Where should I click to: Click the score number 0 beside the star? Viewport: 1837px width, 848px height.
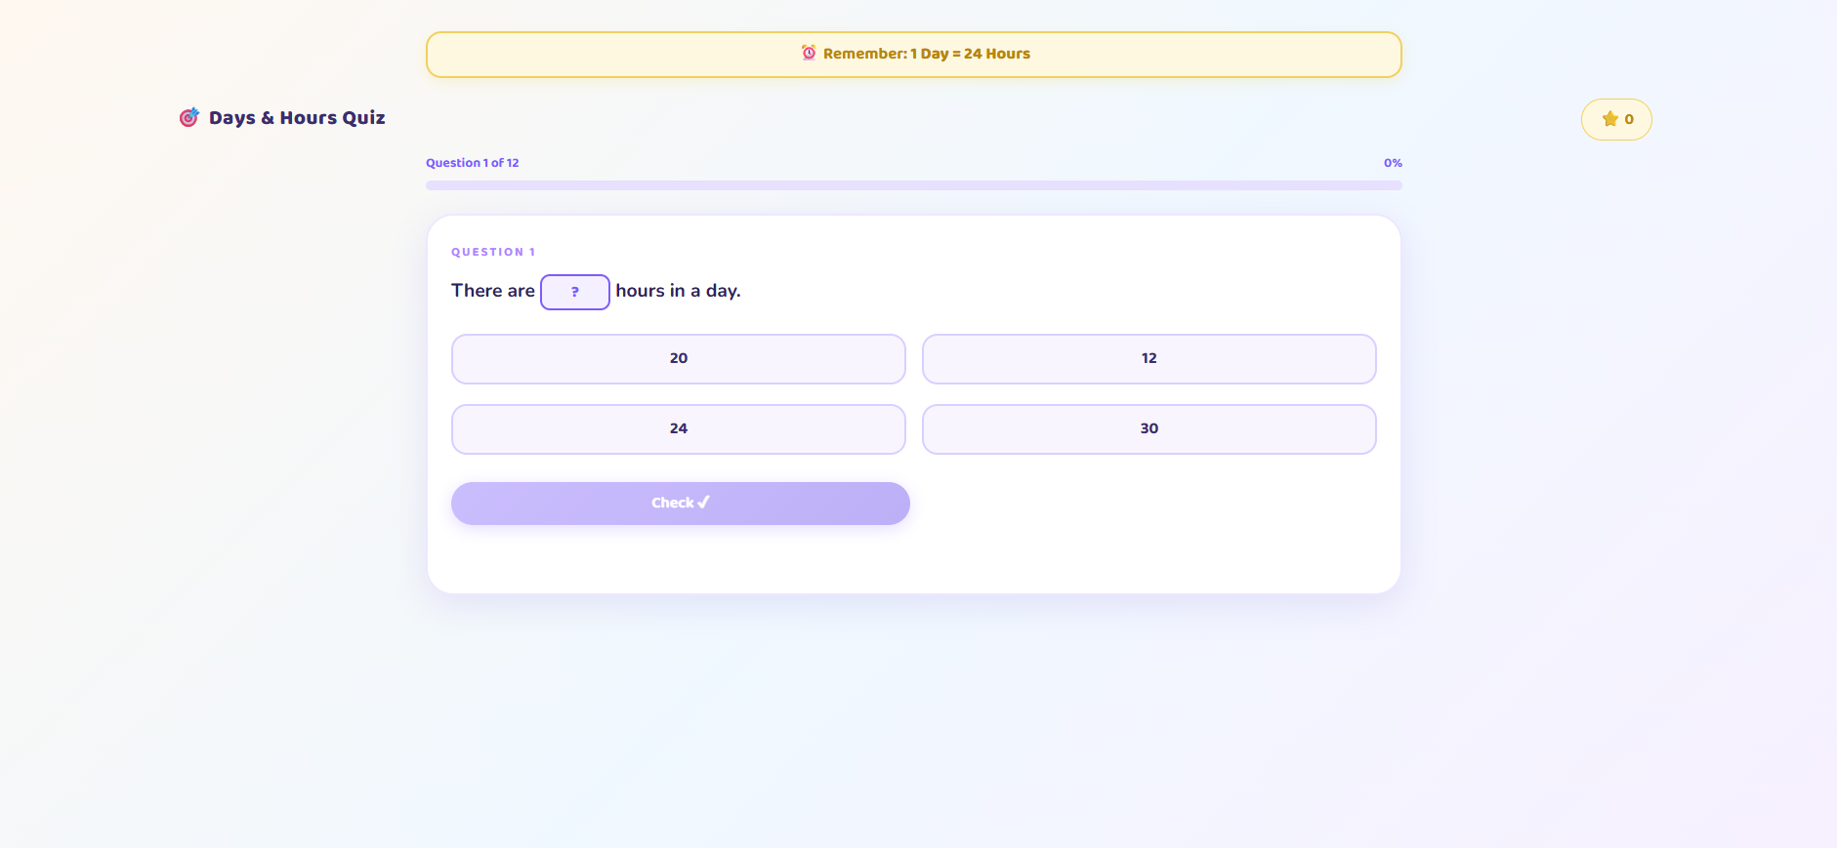[1628, 119]
